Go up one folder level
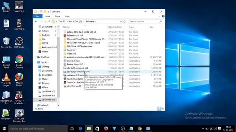The height and width of the screenshot is (132, 236). pyautogui.click(x=49, y=21)
